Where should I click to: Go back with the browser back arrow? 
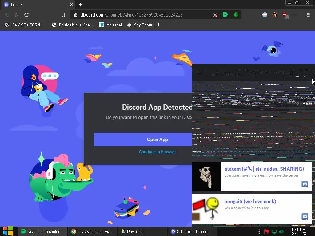7,15
